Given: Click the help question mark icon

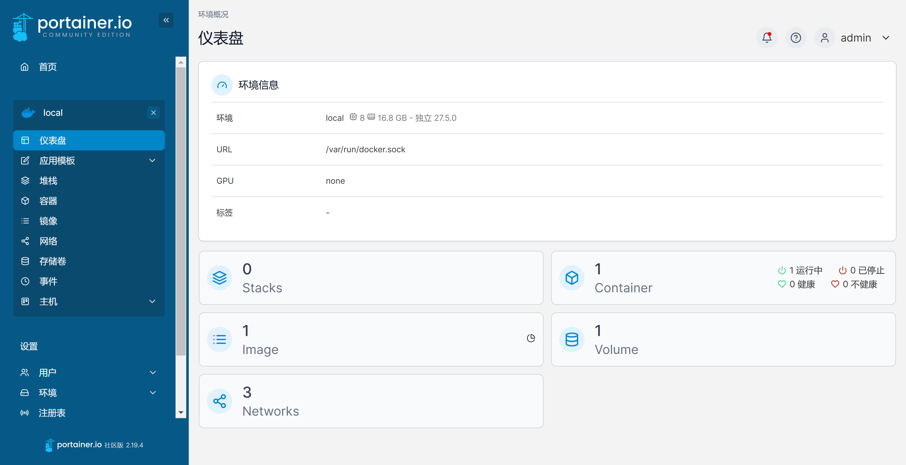Looking at the screenshot, I should (x=796, y=38).
